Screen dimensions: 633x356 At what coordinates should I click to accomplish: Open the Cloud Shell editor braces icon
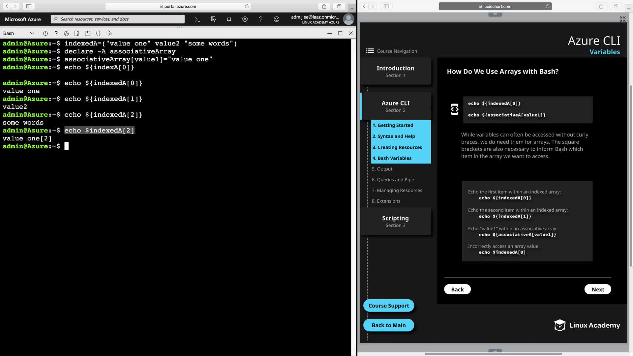coord(98,33)
